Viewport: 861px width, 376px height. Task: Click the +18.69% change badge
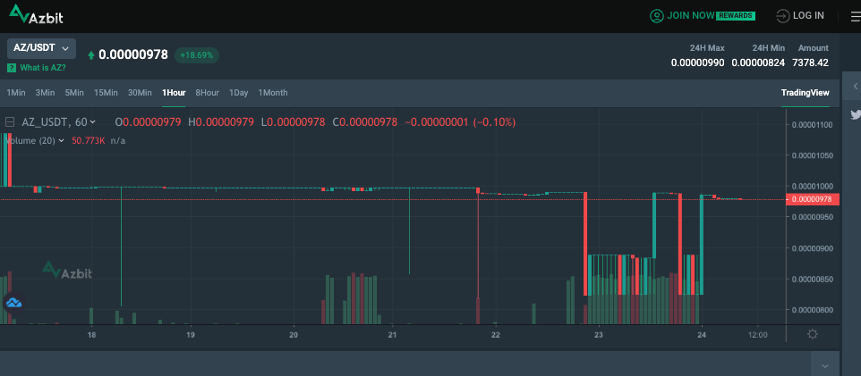(x=197, y=55)
